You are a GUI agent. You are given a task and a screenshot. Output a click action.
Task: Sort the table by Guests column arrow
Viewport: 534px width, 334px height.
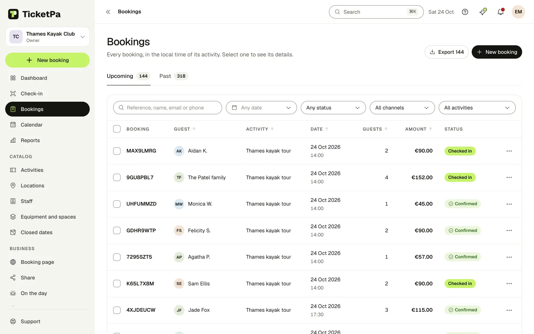pos(386,129)
